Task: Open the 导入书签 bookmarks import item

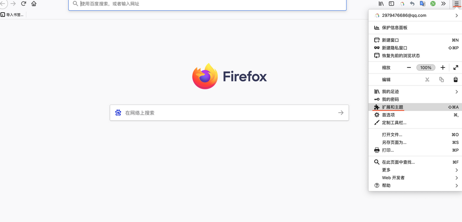Action: pyautogui.click(x=12, y=15)
